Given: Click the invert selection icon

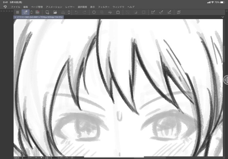Looking at the screenshot, I should [135, 12].
